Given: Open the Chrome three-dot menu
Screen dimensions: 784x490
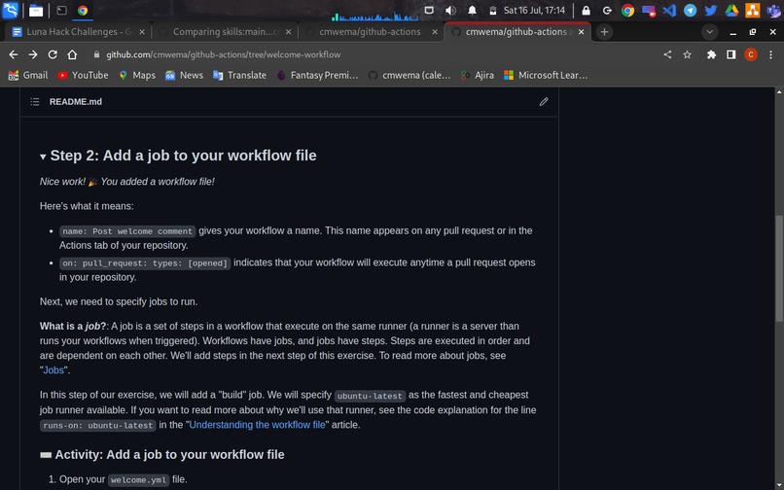Looking at the screenshot, I should pyautogui.click(x=770, y=54).
